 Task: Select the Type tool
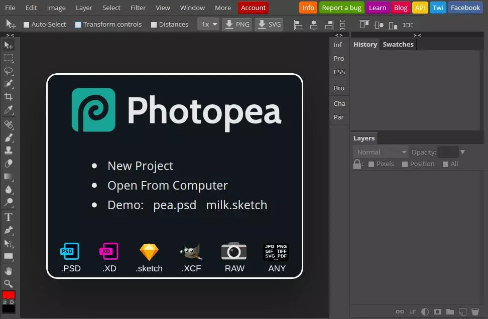pyautogui.click(x=9, y=217)
